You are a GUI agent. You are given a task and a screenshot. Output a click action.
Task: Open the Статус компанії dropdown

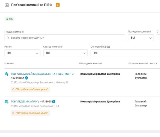[x=65, y=53]
